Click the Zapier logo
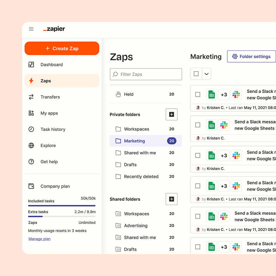The height and width of the screenshot is (276, 276). click(x=54, y=29)
